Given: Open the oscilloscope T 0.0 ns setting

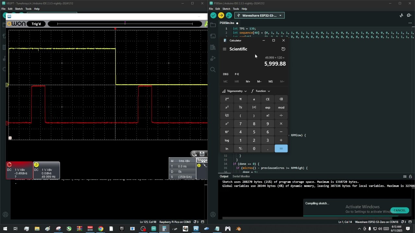Looking at the screenshot, I should tap(182, 166).
